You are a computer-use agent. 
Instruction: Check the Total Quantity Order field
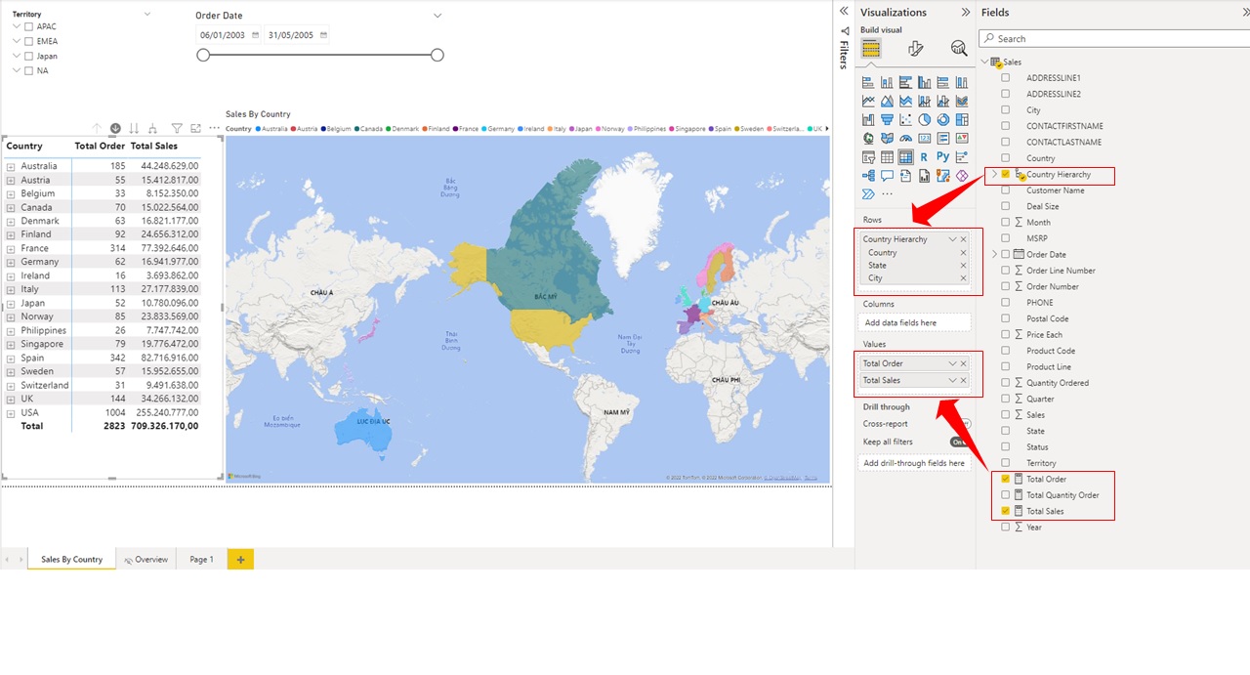click(x=1005, y=495)
